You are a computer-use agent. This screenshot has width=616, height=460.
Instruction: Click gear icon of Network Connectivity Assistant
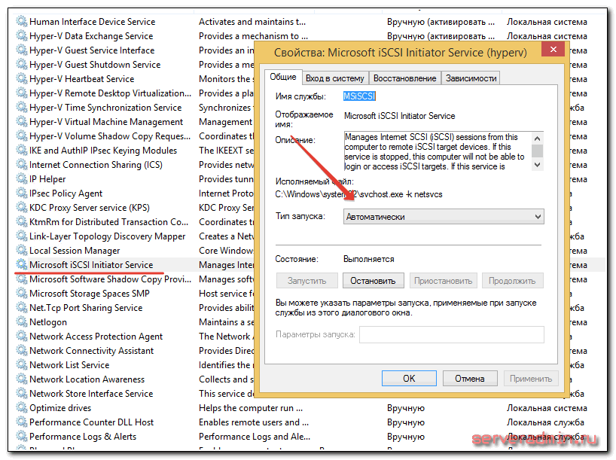(x=21, y=350)
